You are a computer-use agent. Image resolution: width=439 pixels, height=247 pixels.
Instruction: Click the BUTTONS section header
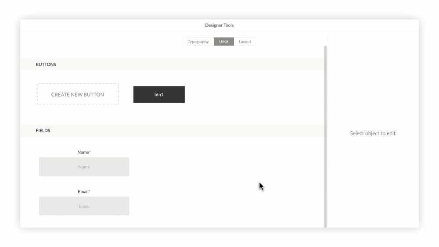(46, 64)
